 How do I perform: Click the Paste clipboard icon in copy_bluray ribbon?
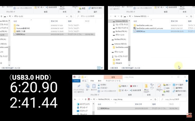click(94, 87)
